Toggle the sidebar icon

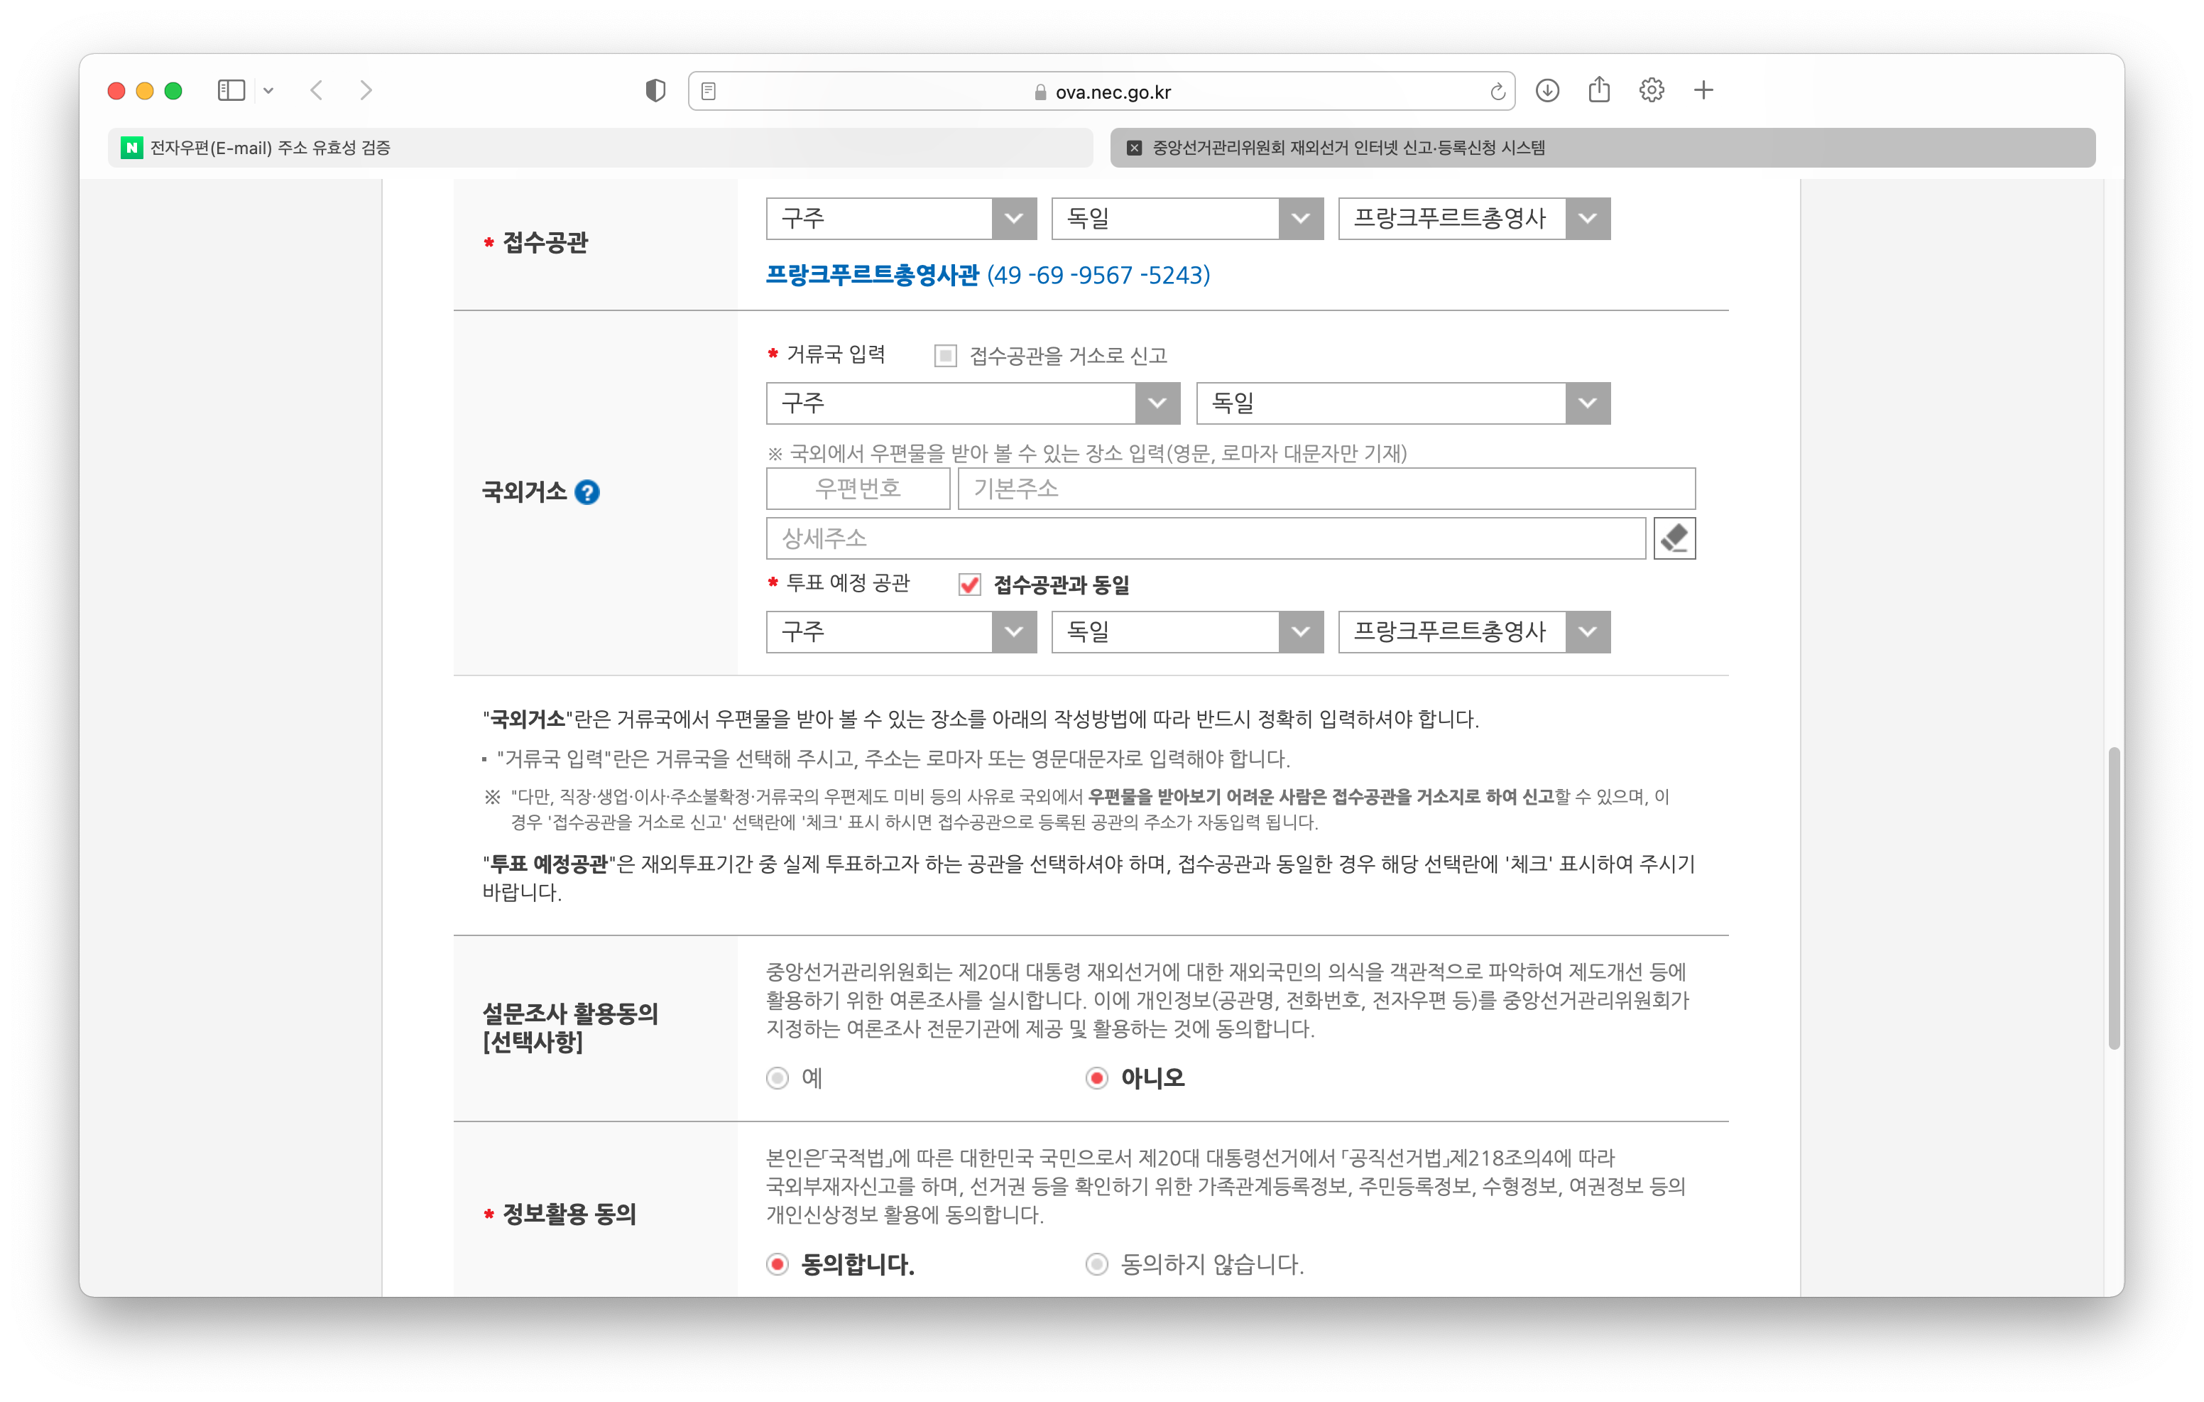(x=231, y=91)
